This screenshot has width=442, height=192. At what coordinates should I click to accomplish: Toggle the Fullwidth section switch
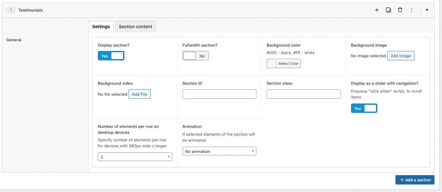pos(196,56)
